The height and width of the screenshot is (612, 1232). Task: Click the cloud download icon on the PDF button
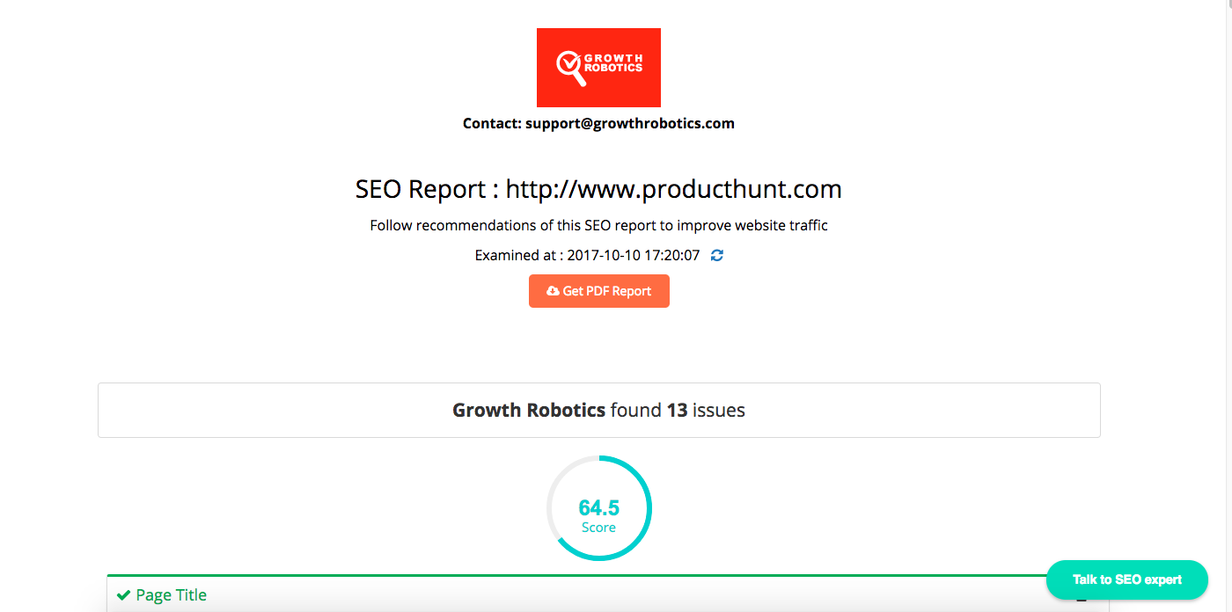tap(553, 290)
